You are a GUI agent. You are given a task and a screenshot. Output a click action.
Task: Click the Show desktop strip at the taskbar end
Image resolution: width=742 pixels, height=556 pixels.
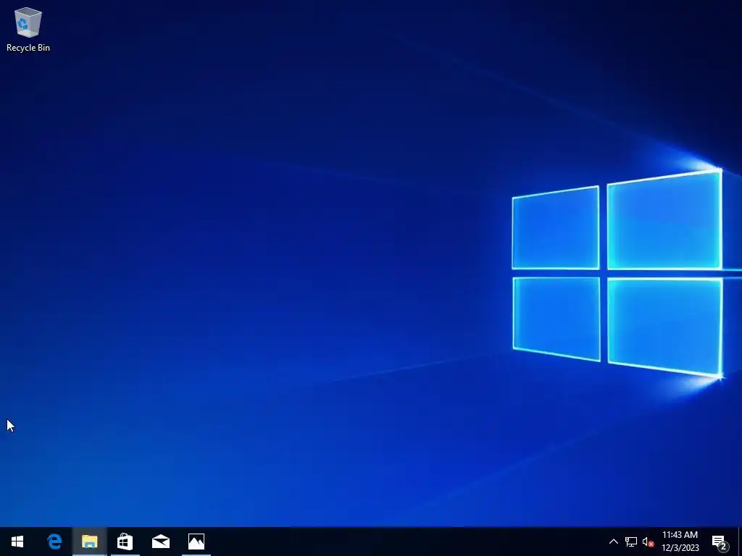click(739, 542)
